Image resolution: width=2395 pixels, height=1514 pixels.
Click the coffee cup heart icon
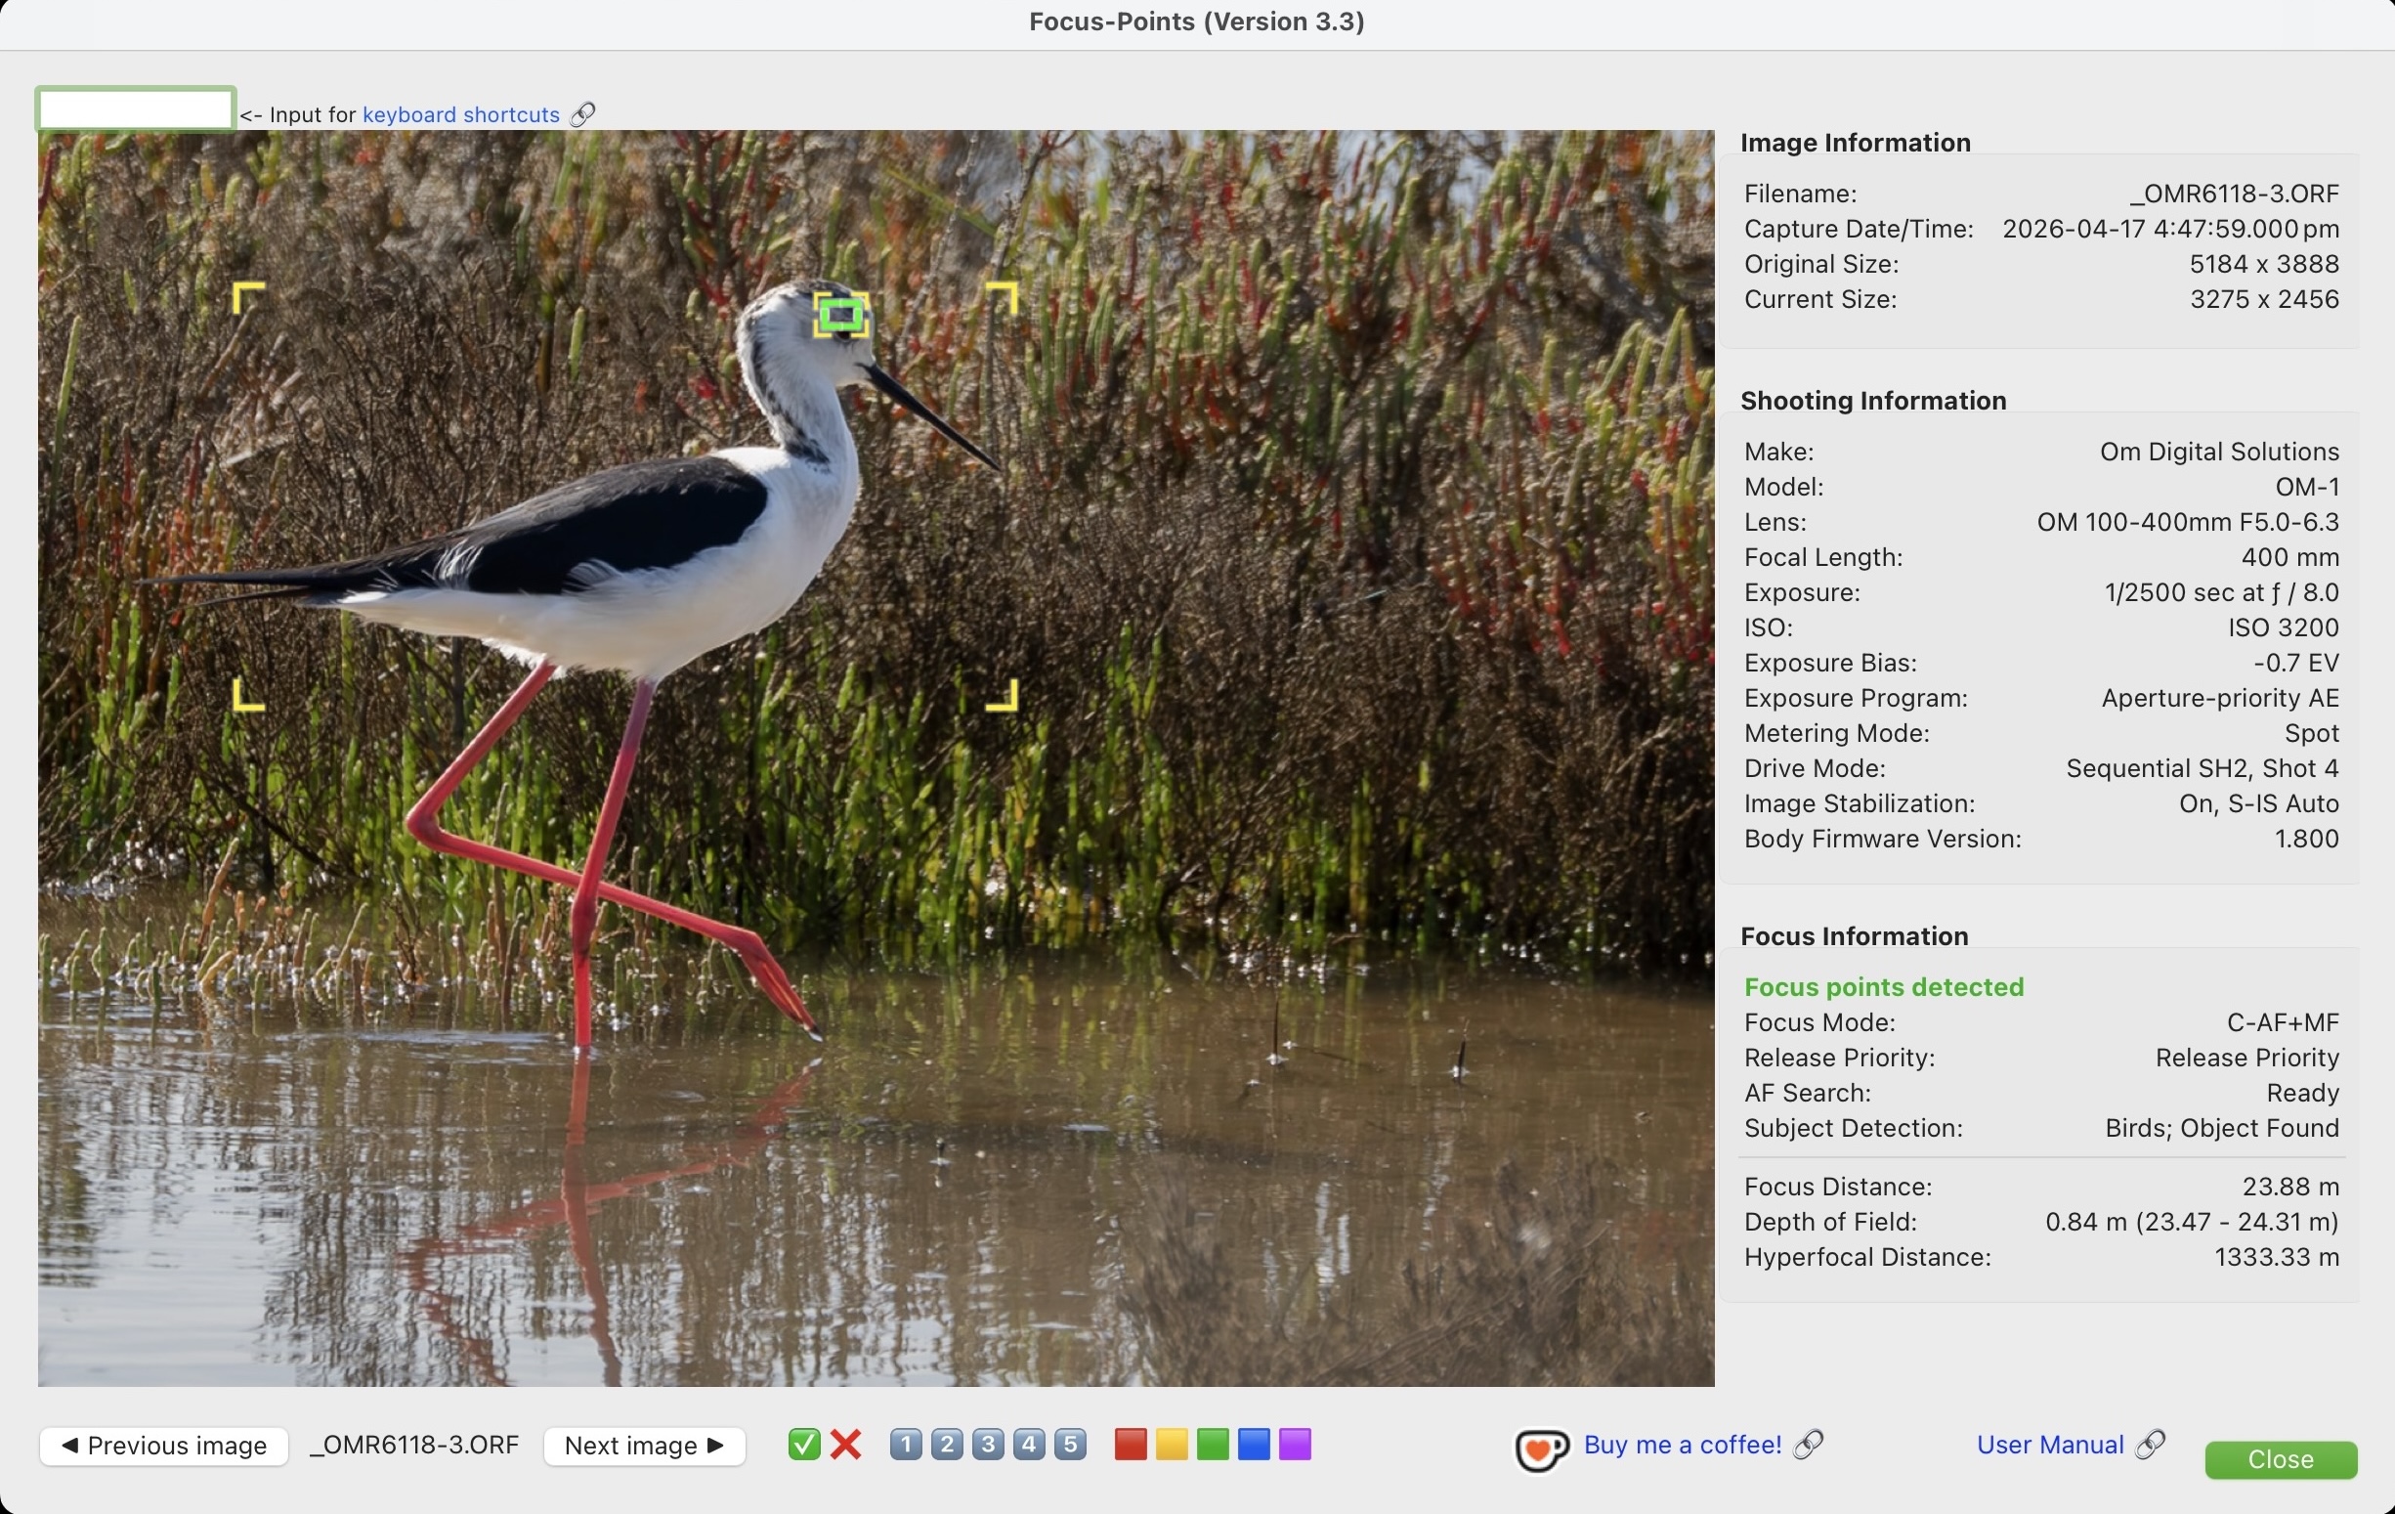(1541, 1449)
